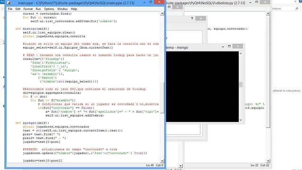This screenshot has height=170, width=302.
Task: Click the search magnifier icon in Explorer
Action: click(x=297, y=8)
